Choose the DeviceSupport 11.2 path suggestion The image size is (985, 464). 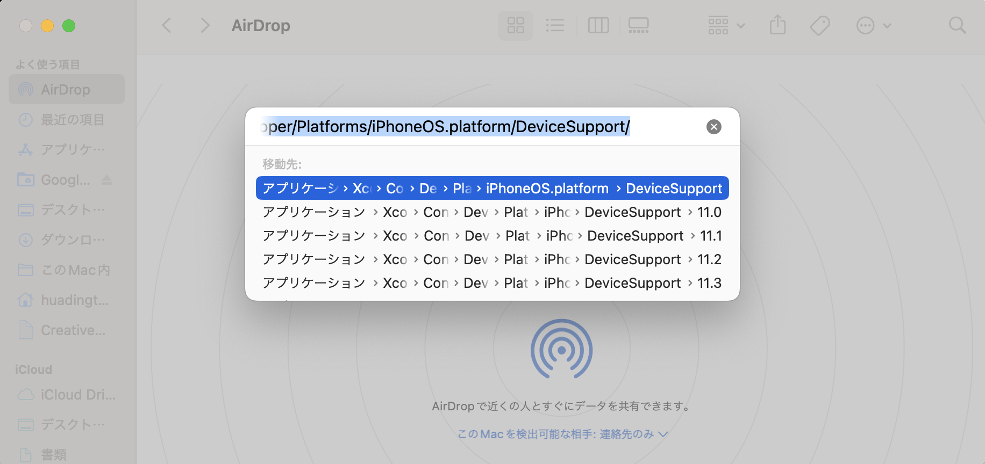(492, 259)
